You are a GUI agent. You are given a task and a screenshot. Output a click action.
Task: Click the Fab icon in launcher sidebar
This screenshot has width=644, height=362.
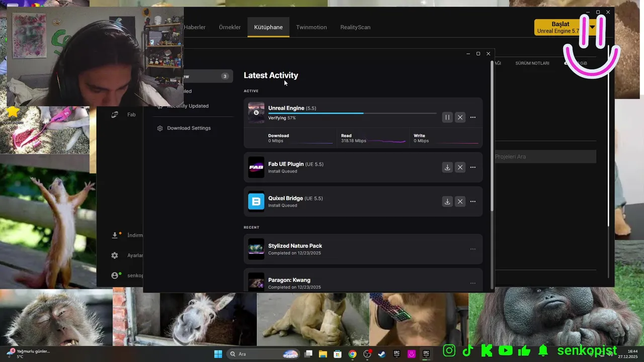pos(115,115)
